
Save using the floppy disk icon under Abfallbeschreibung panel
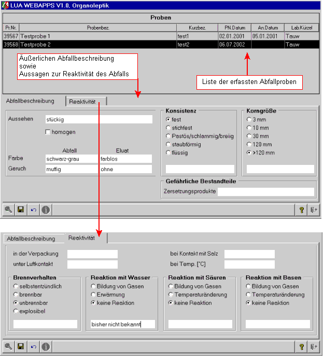[x=21, y=210]
